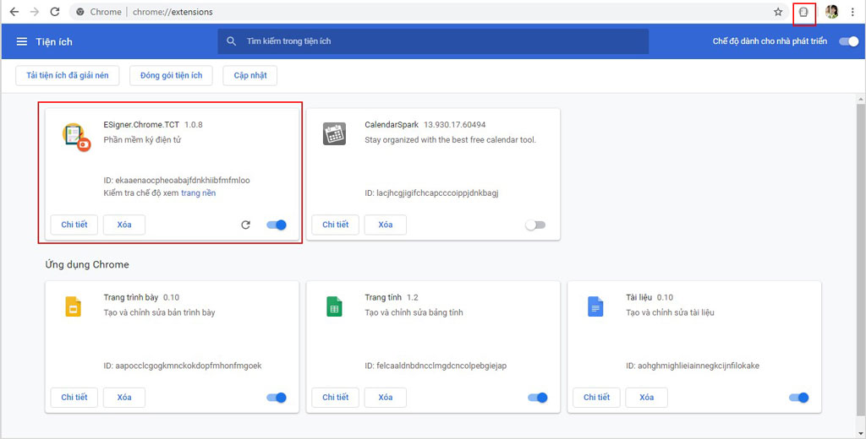Viewport: 866px width, 439px height.
Task: Disable the Trang tính app
Action: click(537, 397)
